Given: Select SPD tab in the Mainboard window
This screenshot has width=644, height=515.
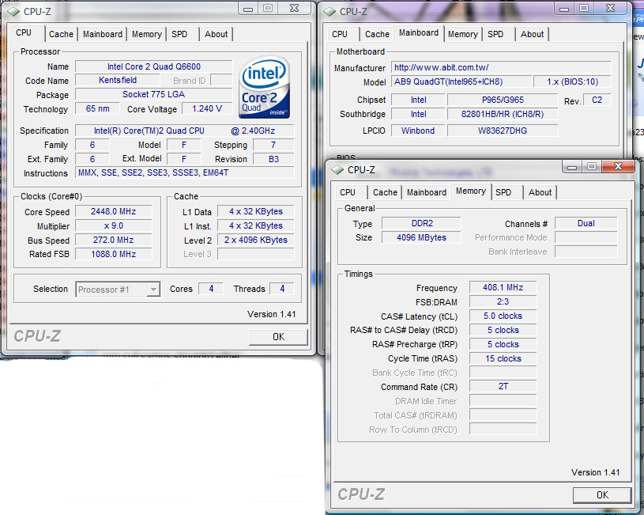Looking at the screenshot, I should [x=495, y=34].
